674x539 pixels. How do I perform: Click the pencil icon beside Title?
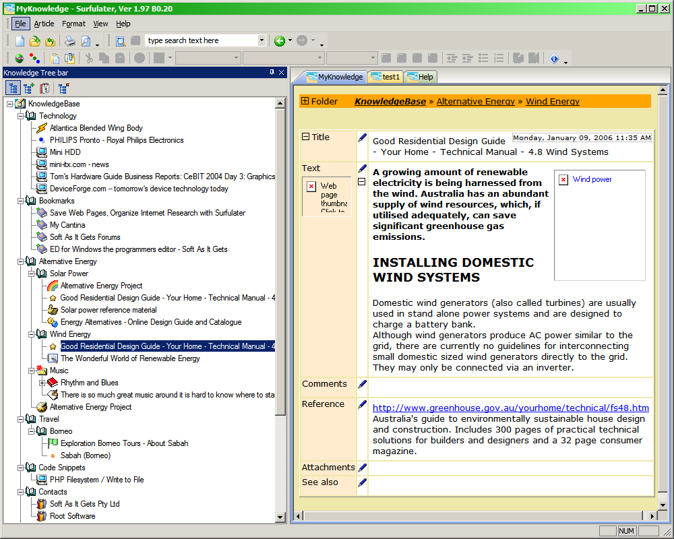coord(363,137)
